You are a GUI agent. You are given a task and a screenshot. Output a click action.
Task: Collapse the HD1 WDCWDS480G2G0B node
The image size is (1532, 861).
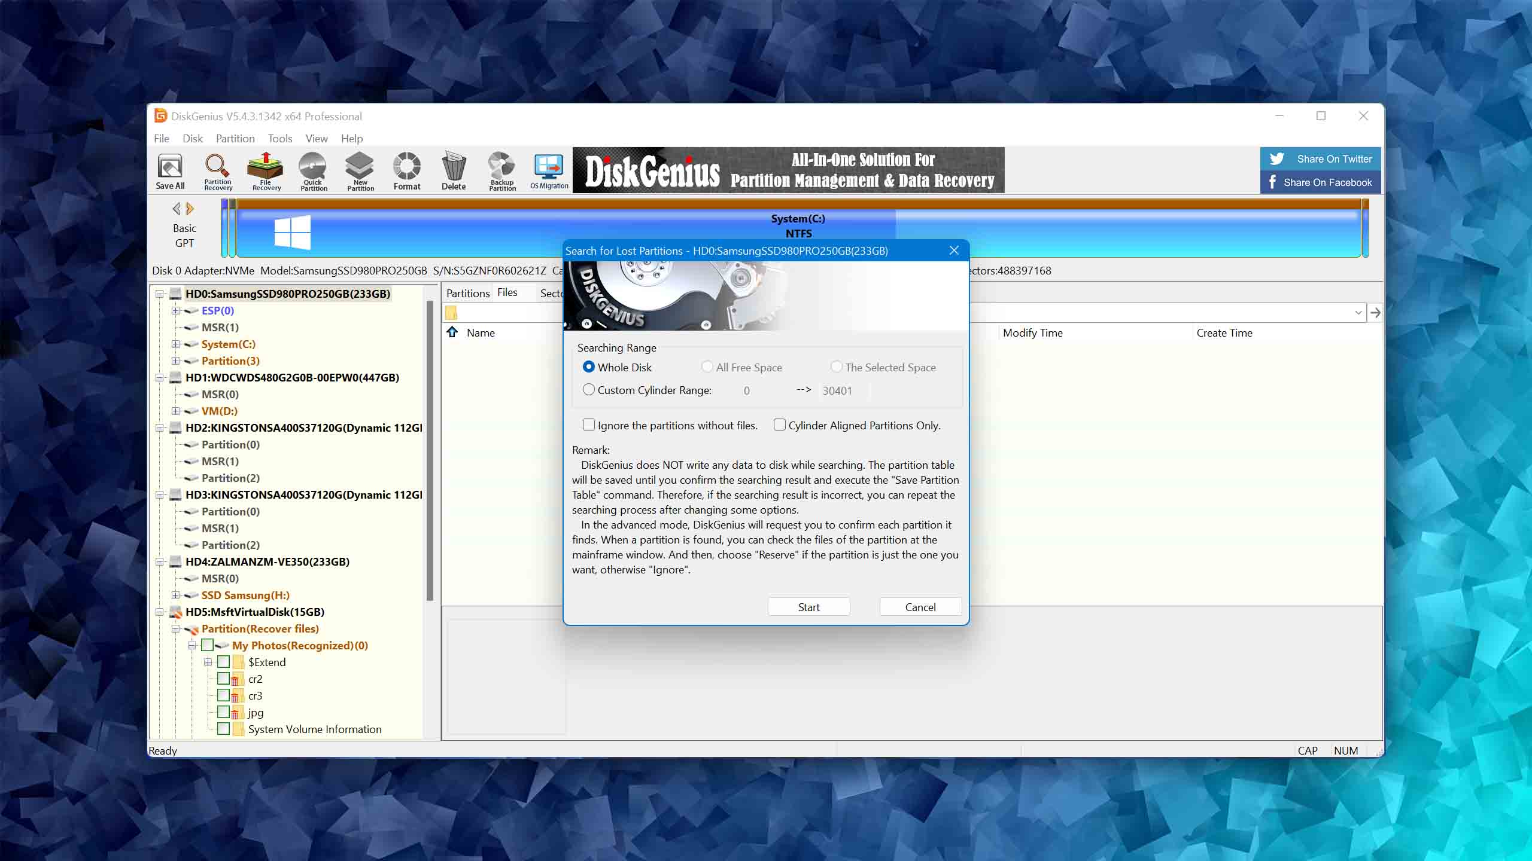pyautogui.click(x=160, y=377)
